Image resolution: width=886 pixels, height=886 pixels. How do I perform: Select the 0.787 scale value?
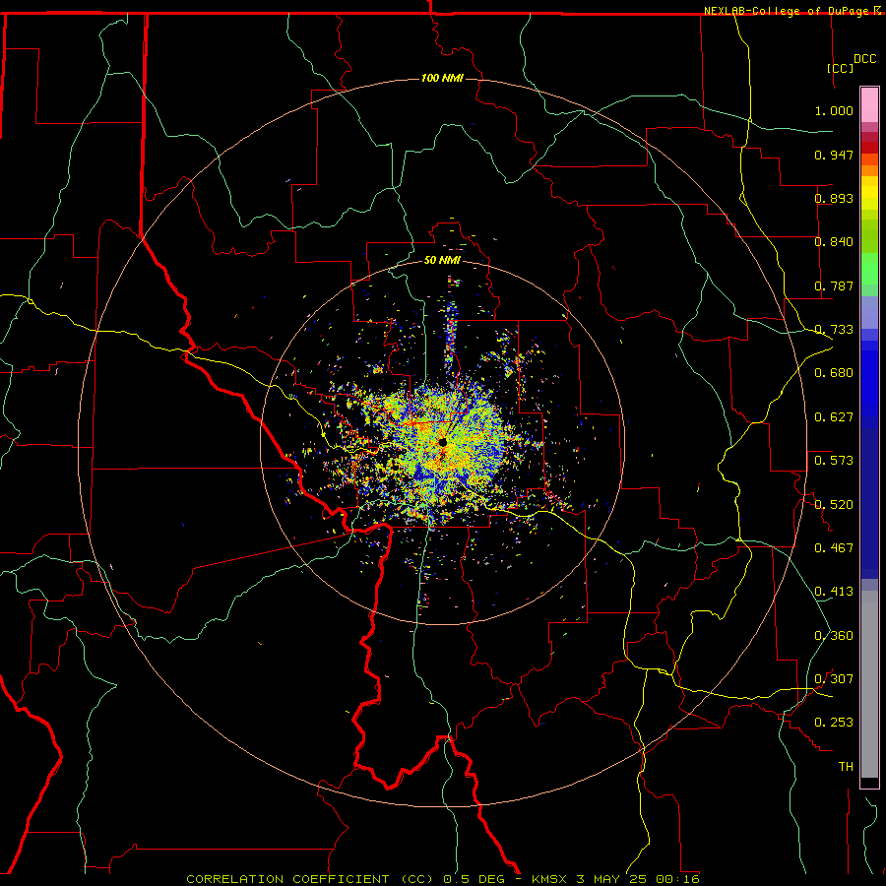point(834,285)
